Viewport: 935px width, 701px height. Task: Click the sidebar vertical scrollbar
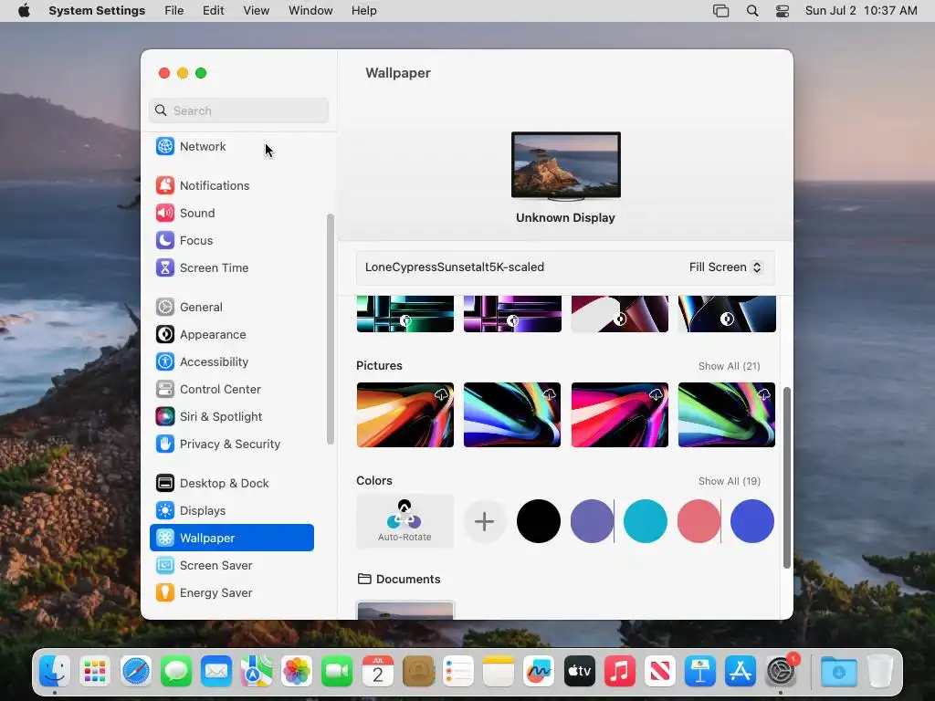coord(331,329)
